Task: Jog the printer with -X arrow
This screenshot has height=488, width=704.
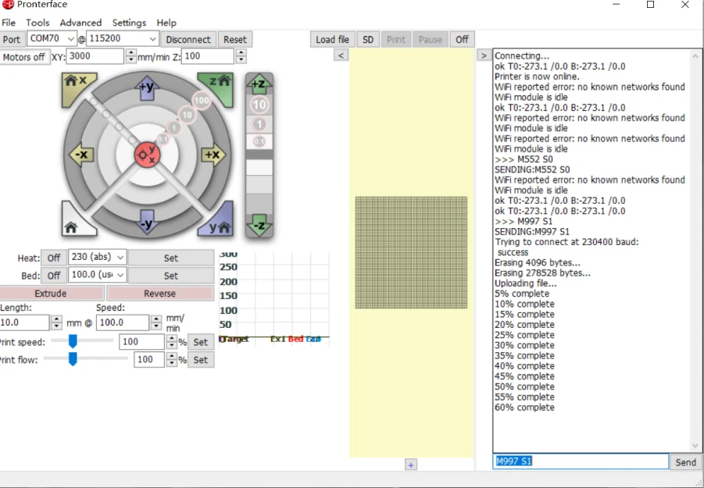Action: click(81, 155)
